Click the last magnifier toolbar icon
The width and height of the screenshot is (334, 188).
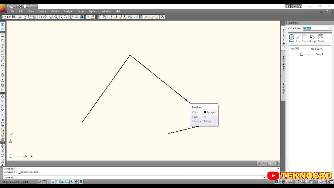163,17
